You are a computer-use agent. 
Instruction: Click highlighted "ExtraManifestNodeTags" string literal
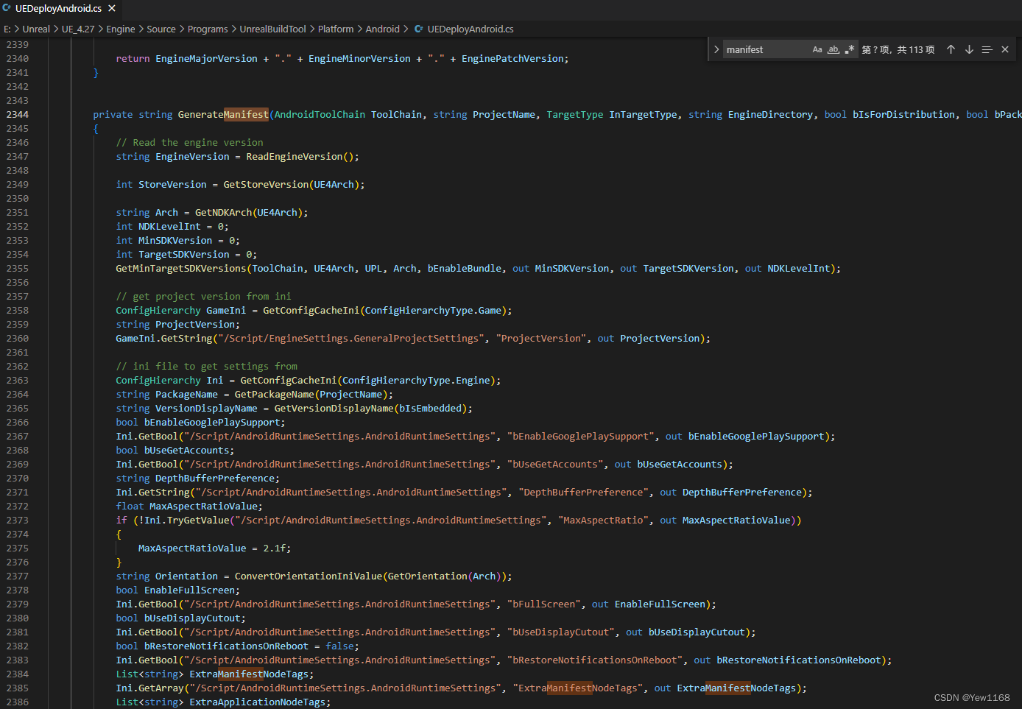pos(577,688)
